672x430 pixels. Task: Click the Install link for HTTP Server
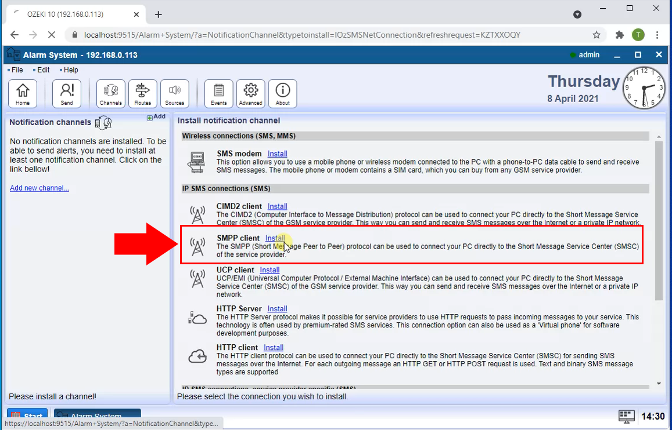pos(277,309)
